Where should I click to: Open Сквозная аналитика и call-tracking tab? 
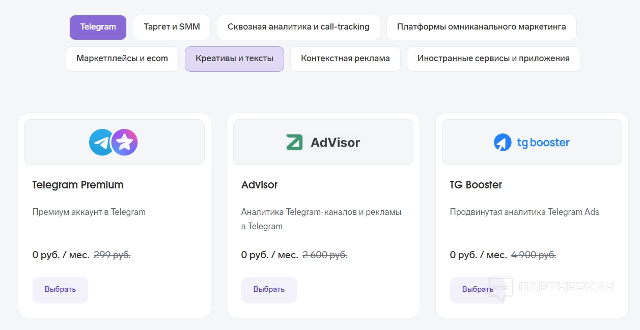298,27
